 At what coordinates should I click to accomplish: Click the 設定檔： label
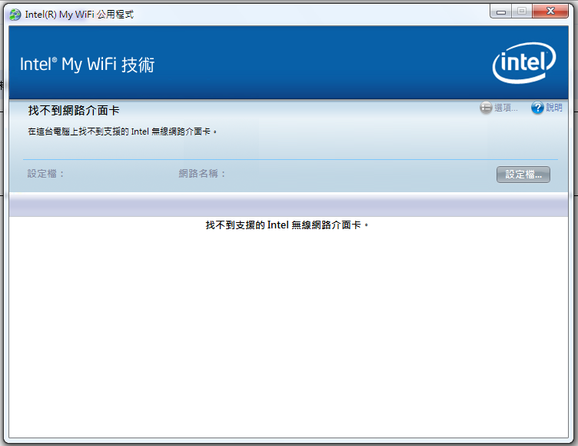point(46,174)
